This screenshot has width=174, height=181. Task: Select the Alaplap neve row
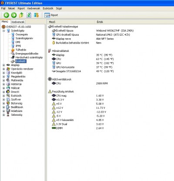click(83, 39)
